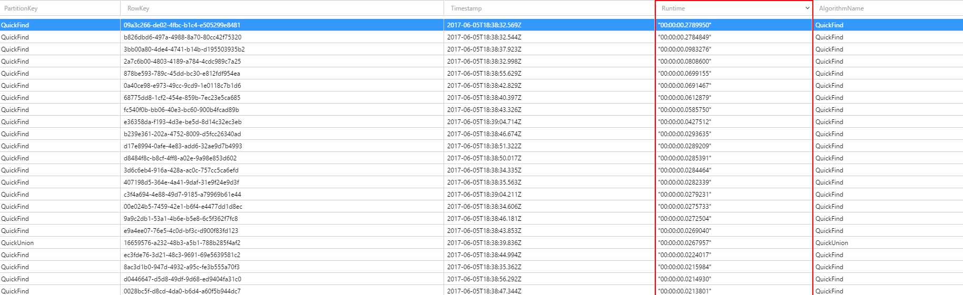
Task: Select the QuickUnion AlgorithmName cell
Action: [x=832, y=243]
